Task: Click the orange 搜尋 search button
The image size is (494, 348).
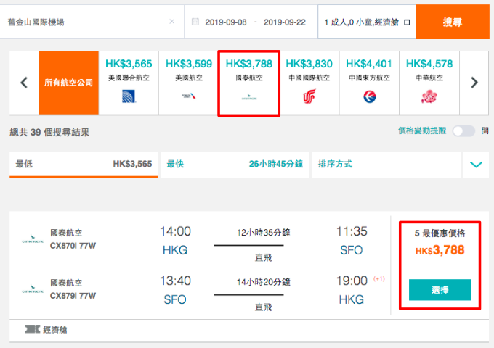Action: pyautogui.click(x=453, y=22)
